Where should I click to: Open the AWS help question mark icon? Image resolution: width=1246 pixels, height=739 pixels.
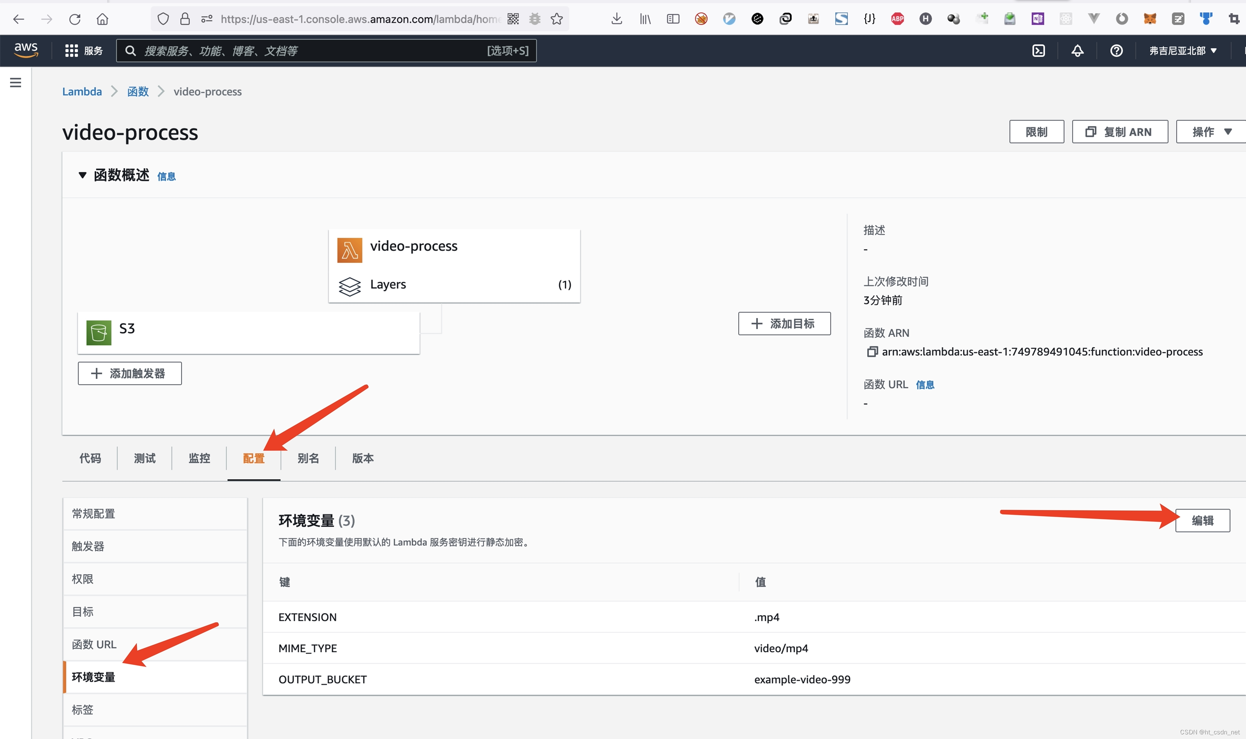point(1117,50)
